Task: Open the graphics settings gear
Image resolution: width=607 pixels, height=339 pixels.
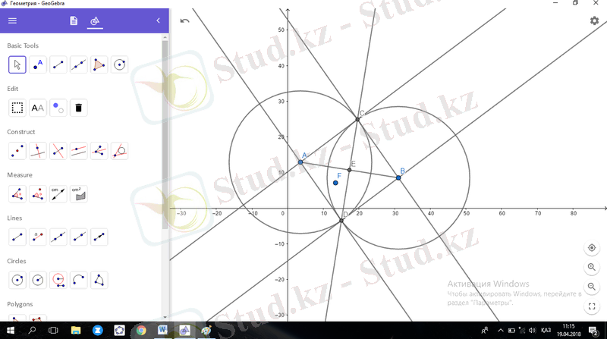Action: [x=594, y=20]
